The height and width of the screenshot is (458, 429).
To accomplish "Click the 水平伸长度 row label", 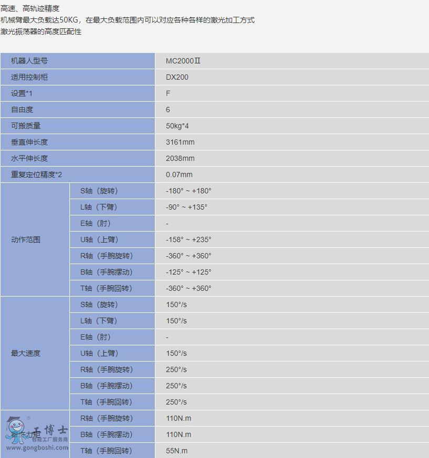I will tap(29, 158).
